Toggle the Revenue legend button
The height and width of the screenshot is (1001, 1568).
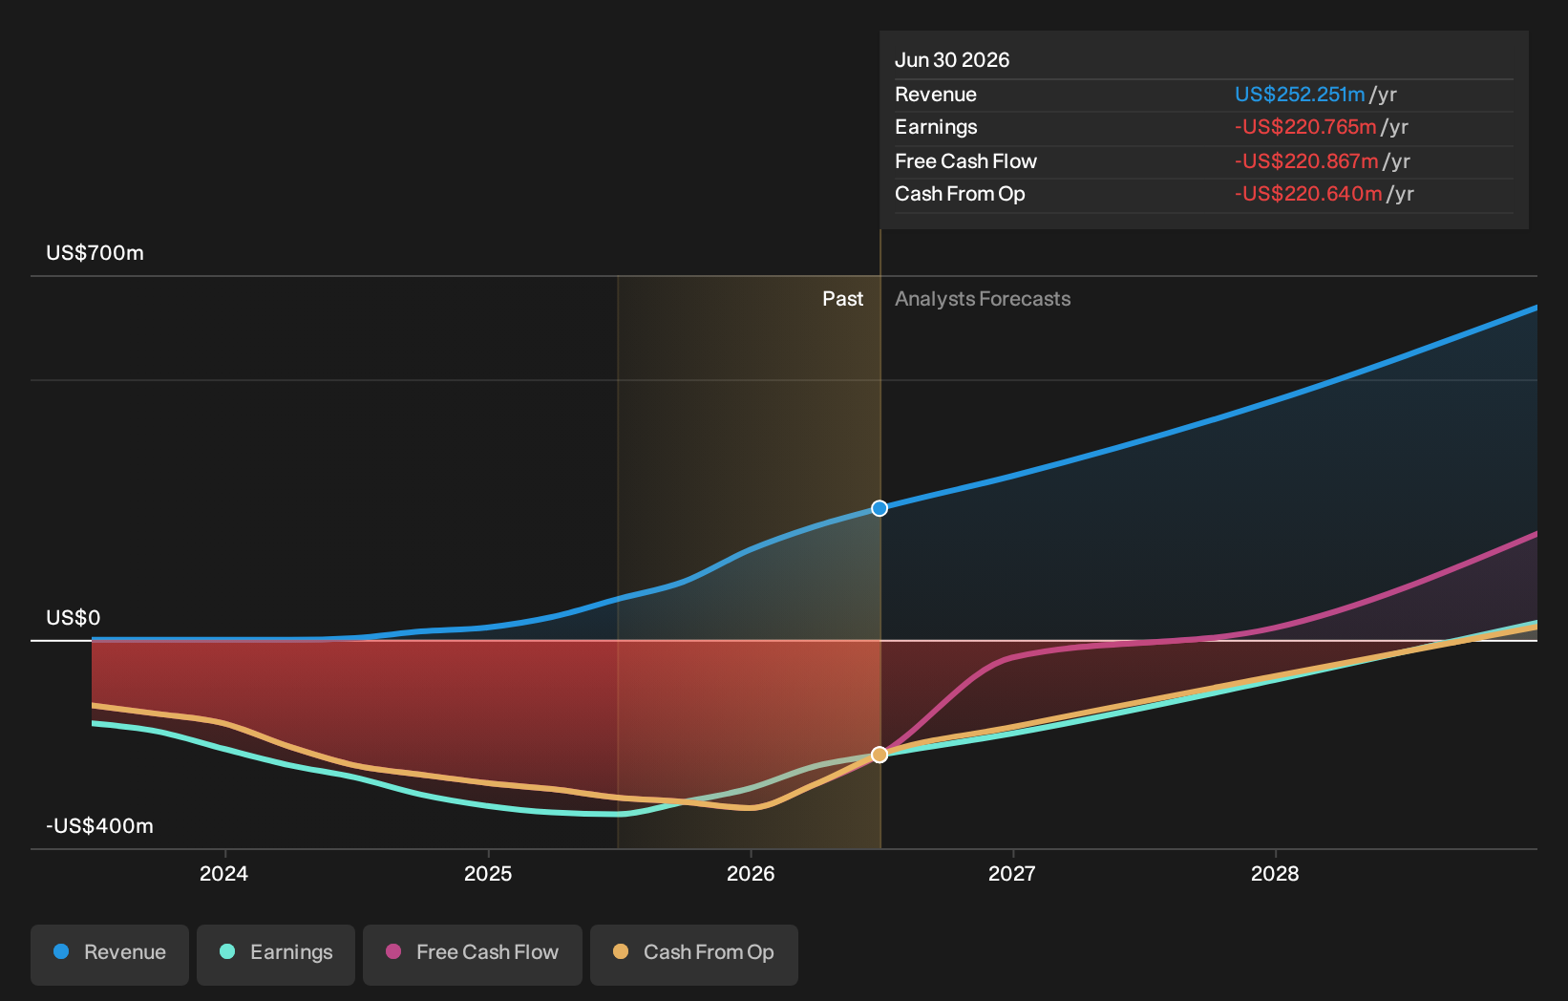110,954
